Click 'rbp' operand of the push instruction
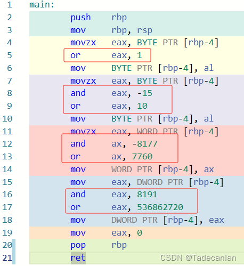The image size is (244, 266). [x=119, y=18]
